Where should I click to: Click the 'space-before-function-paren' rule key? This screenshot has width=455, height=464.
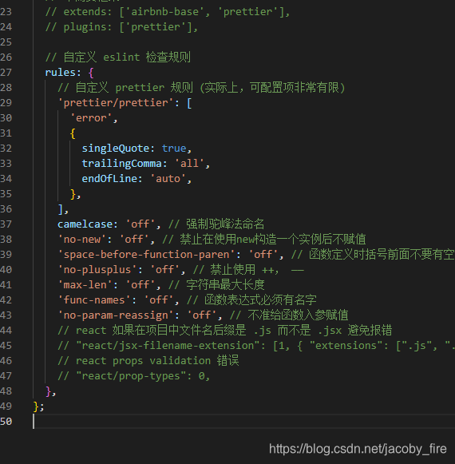click(x=146, y=255)
